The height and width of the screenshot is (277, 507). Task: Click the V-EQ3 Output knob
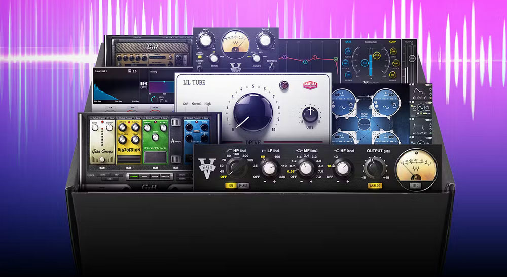(x=375, y=168)
